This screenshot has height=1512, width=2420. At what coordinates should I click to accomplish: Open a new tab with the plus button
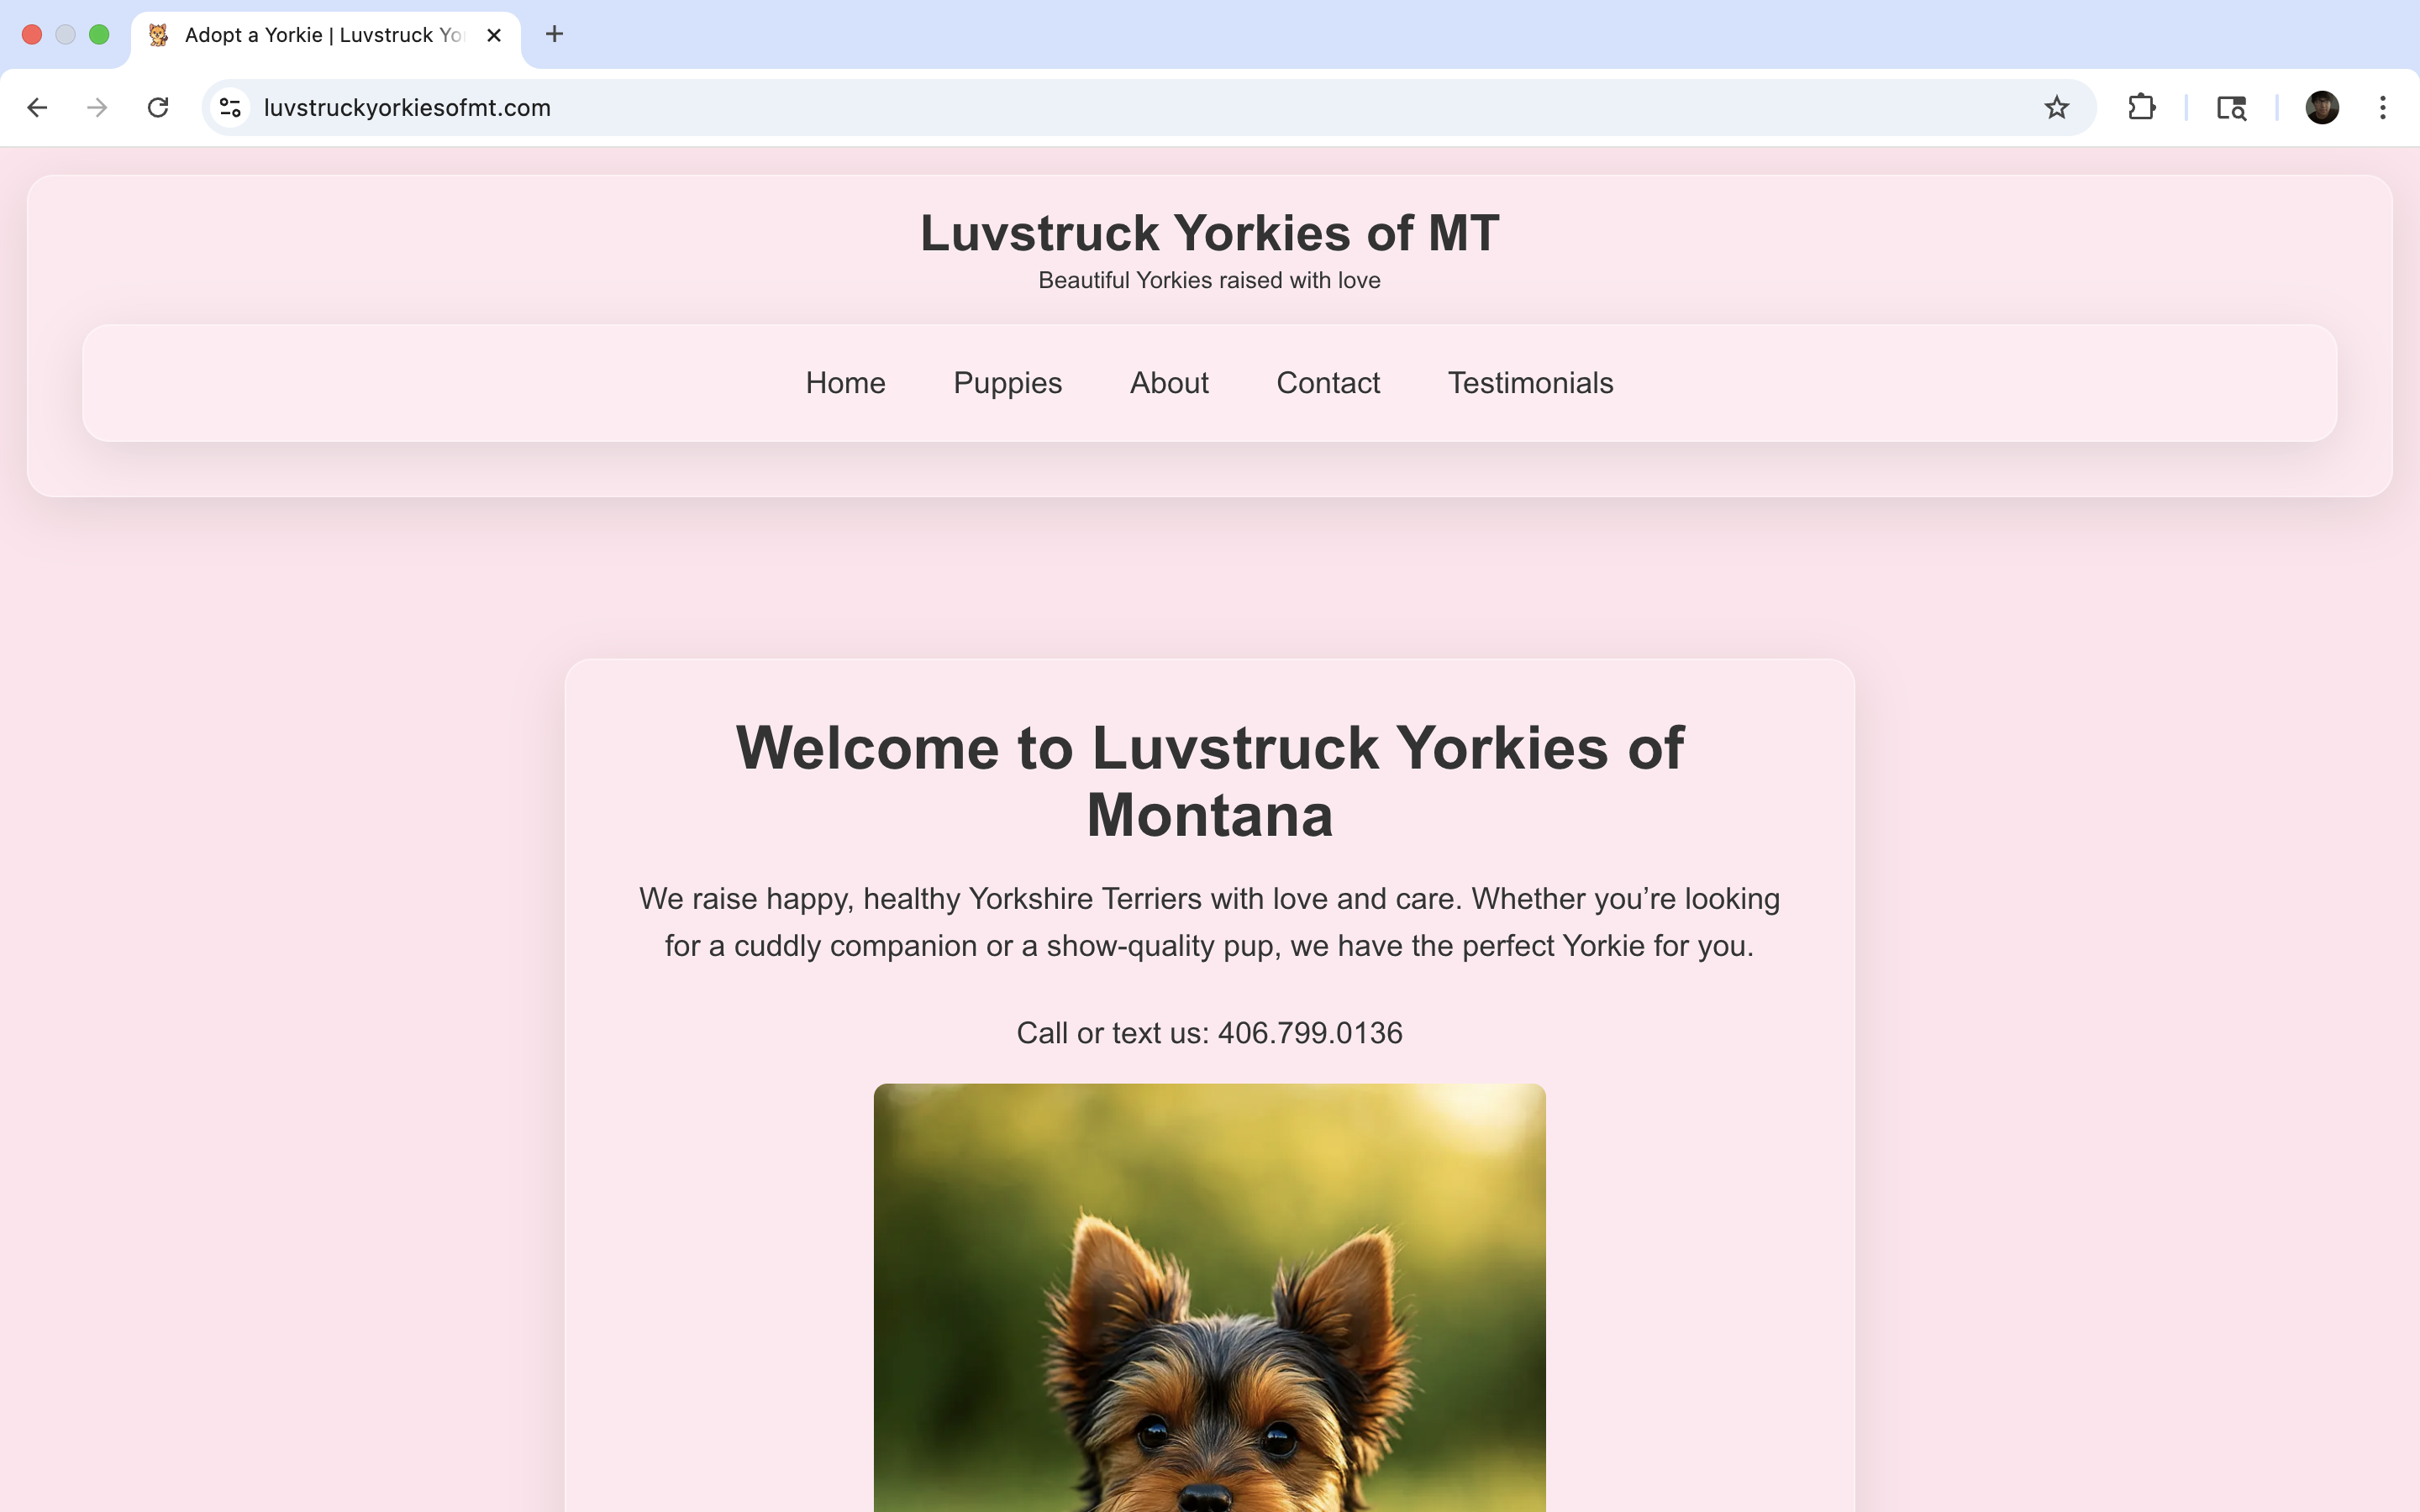(554, 34)
